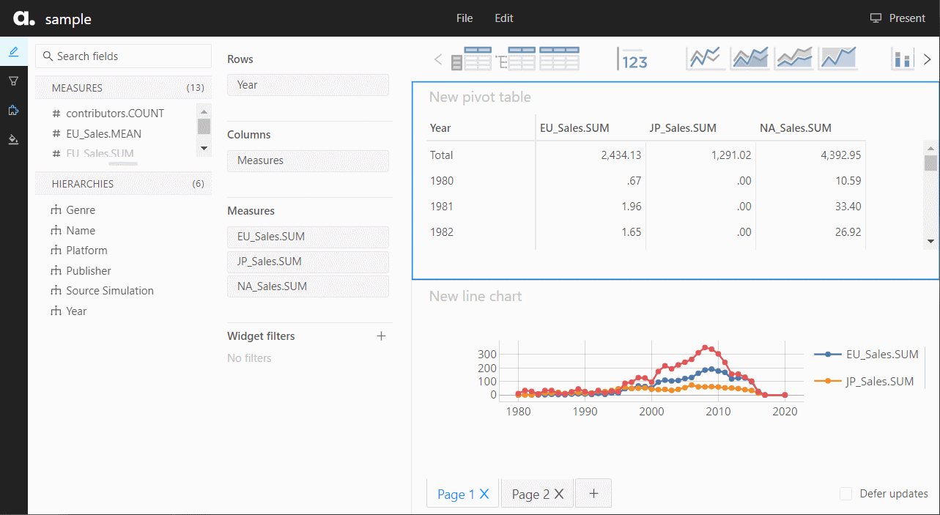
Task: Focus the Search fields input box
Action: (x=123, y=56)
